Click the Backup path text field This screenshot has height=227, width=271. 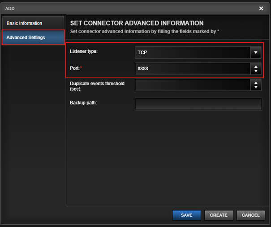tap(198, 104)
